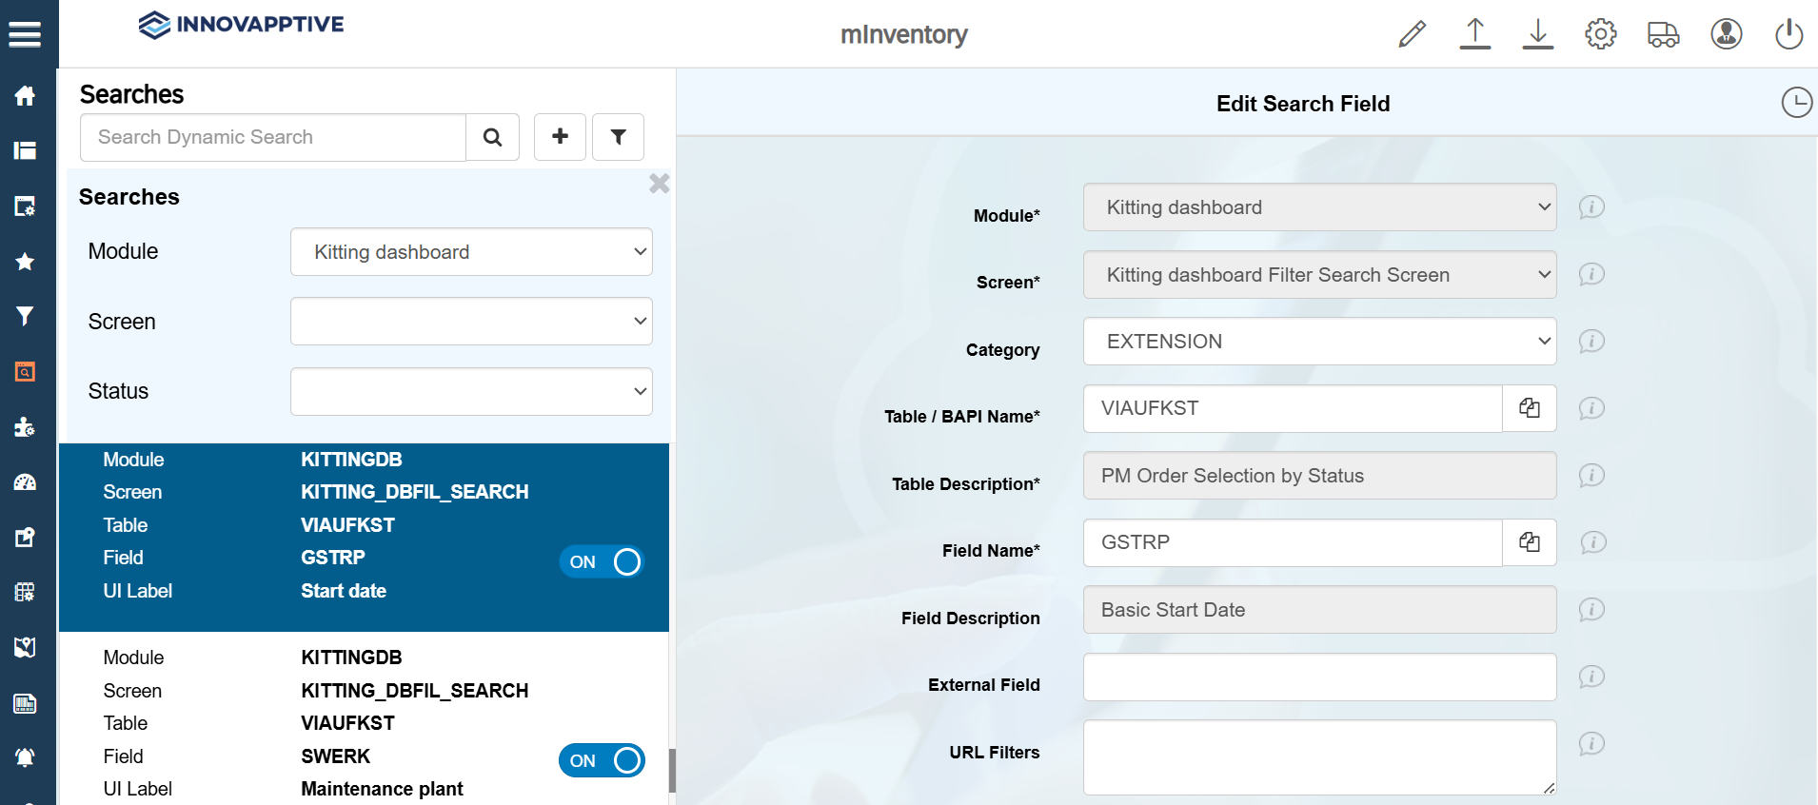Open the hamburger menu

pos(25,34)
